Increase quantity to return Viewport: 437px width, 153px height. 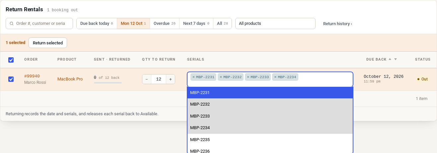(171, 79)
